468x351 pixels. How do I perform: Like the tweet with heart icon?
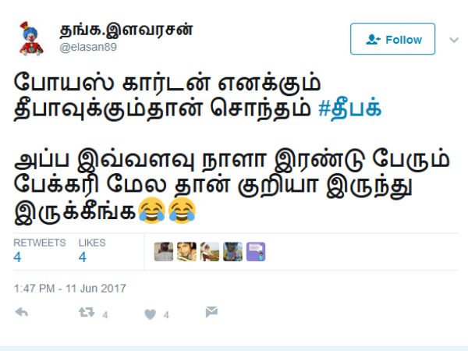150,314
